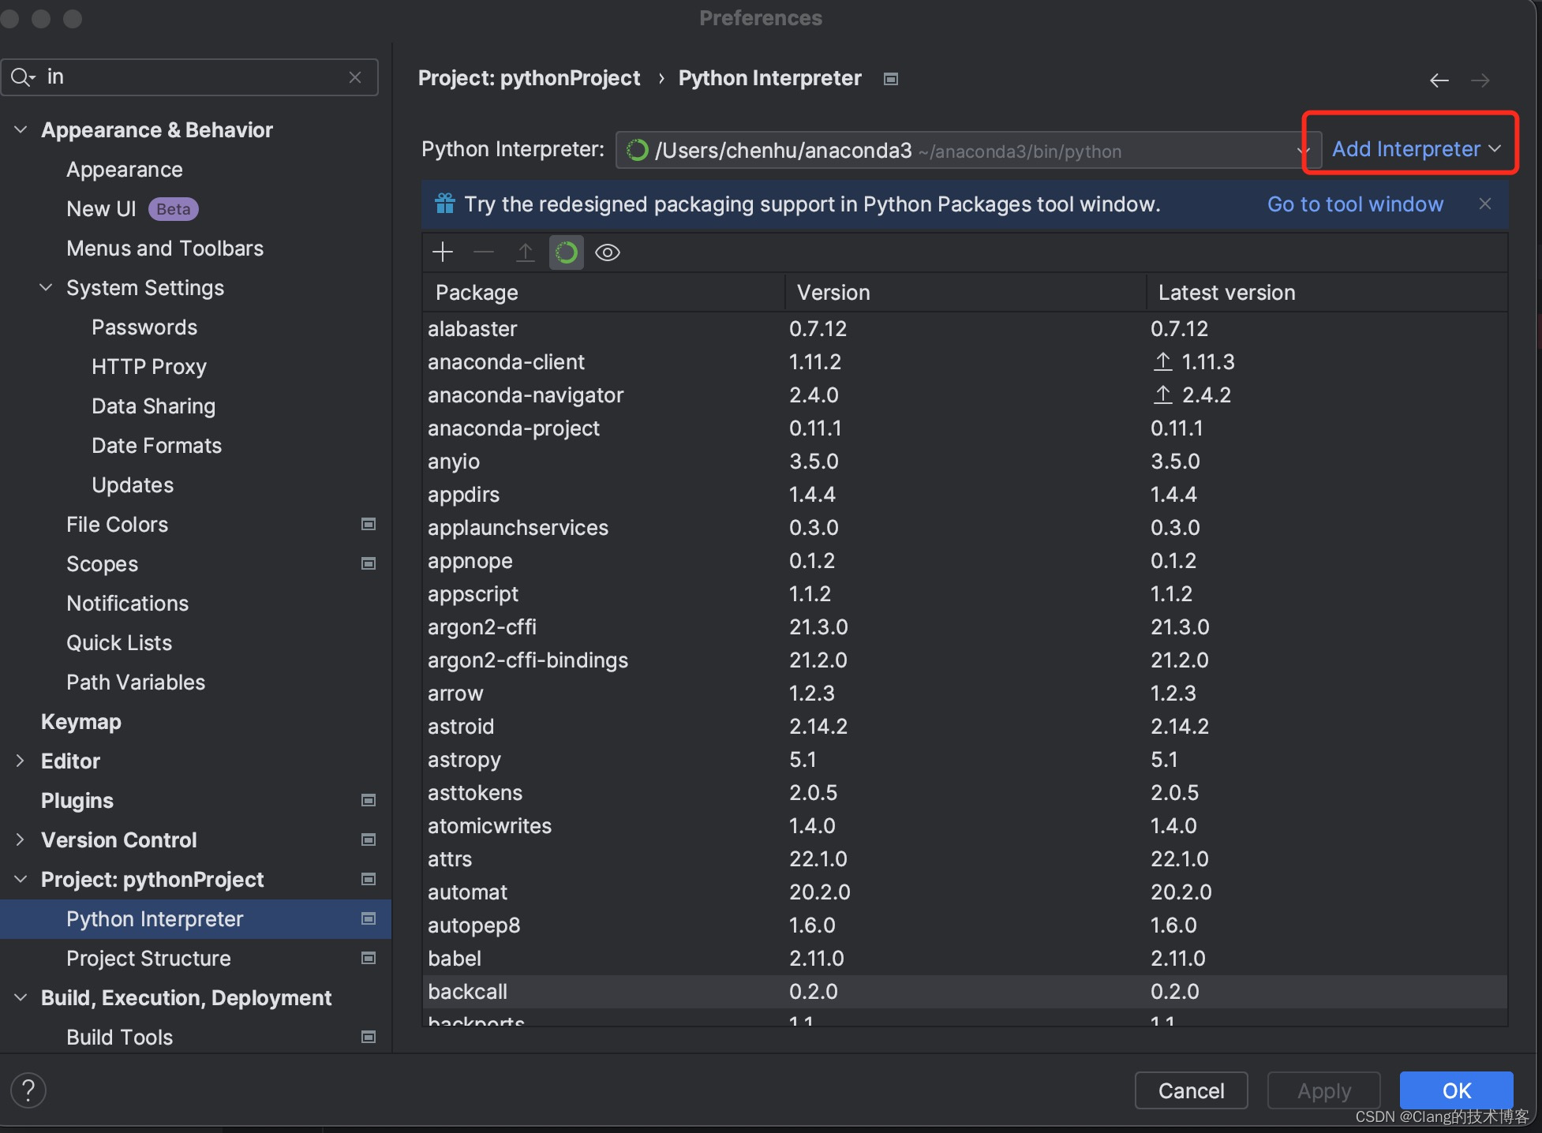
Task: Collapse Appearance & Behavior section
Action: coord(21,129)
